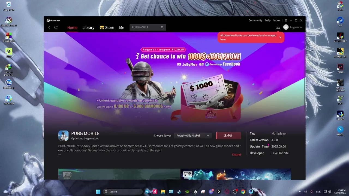This screenshot has height=196, width=349.
Task: Dismiss the download tasks notification
Action: 280,37
